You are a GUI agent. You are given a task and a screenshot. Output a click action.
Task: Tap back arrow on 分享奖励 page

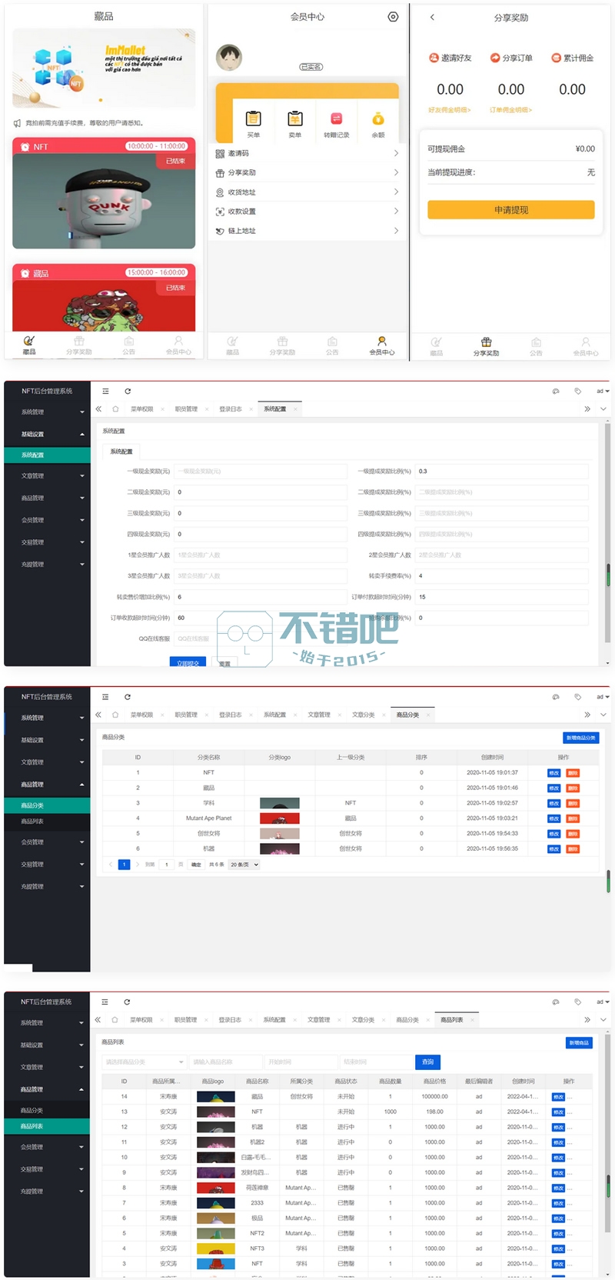(x=432, y=17)
